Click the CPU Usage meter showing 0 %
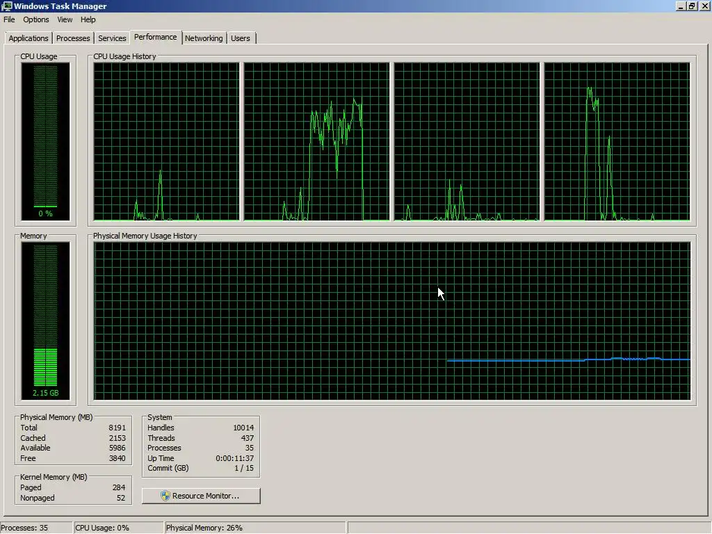 tap(45, 141)
